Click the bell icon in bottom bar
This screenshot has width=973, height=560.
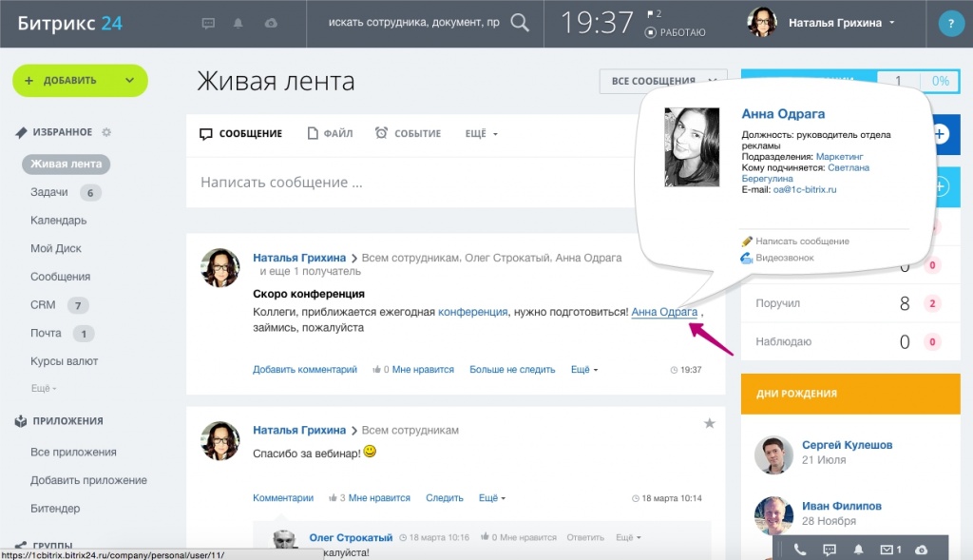click(859, 550)
